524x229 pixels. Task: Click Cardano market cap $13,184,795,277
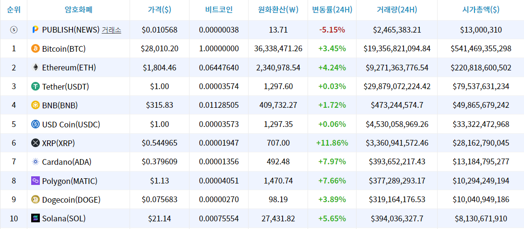click(481, 162)
